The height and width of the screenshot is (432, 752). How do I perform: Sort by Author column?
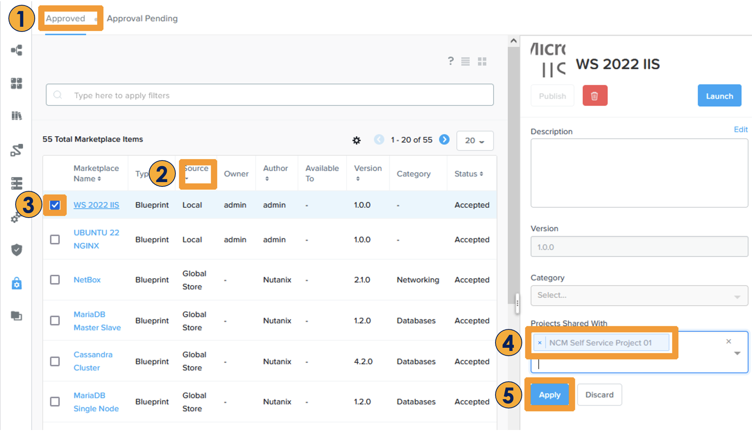pos(275,174)
